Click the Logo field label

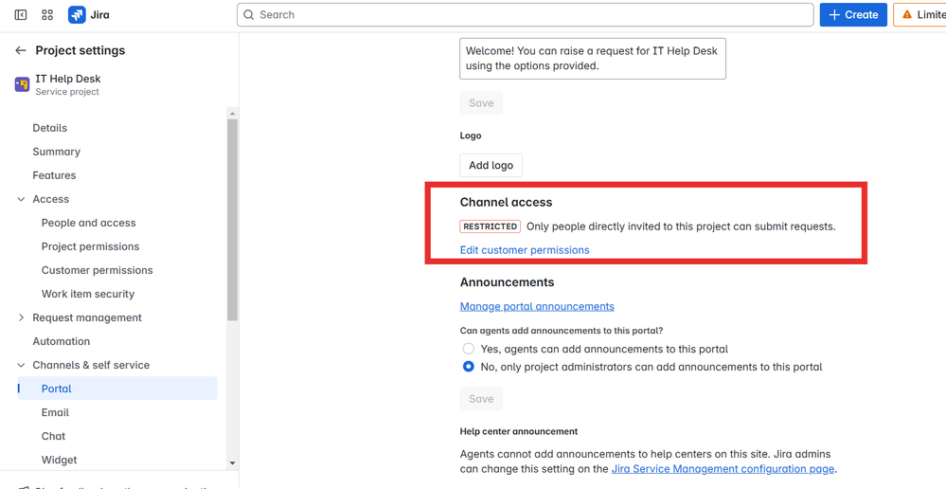471,136
